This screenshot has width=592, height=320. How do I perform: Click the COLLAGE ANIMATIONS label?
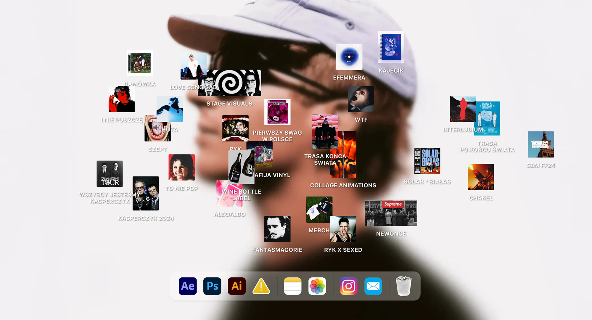click(x=343, y=185)
